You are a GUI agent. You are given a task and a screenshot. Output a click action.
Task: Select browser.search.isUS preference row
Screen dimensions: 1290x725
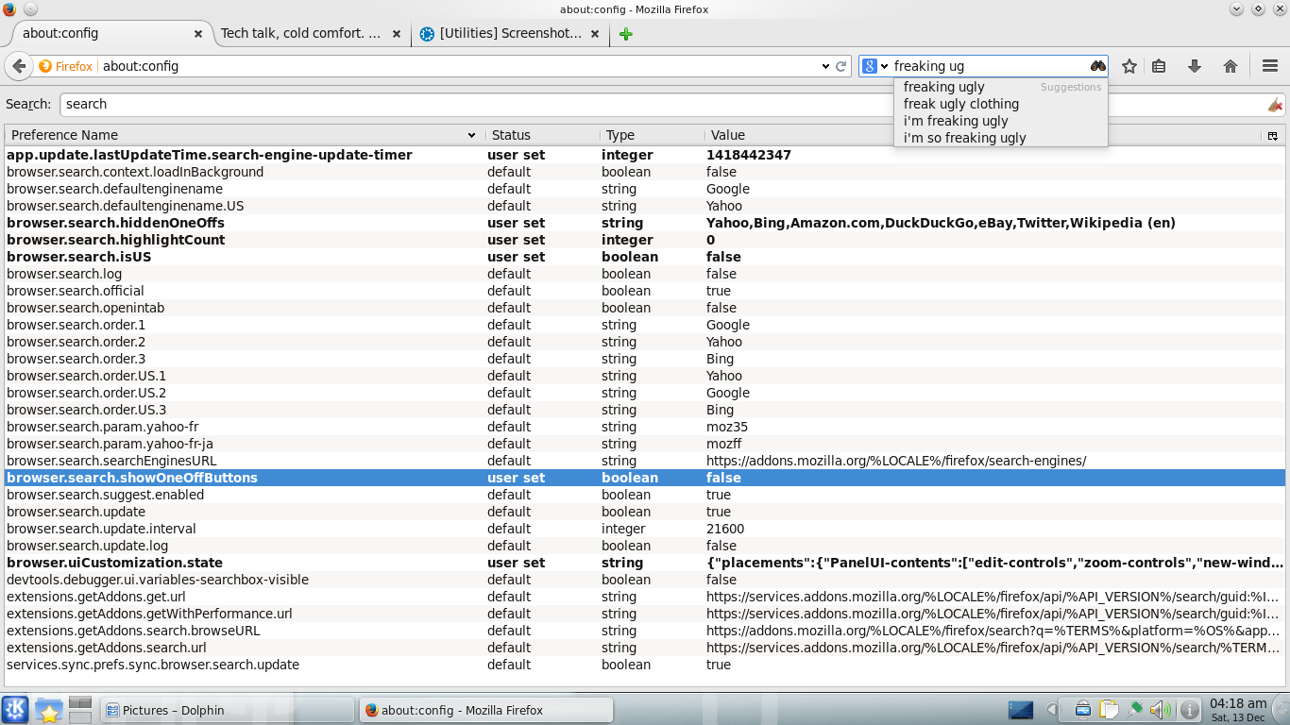pos(645,257)
